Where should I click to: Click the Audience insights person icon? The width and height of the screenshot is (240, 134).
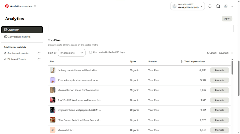tap(5, 53)
